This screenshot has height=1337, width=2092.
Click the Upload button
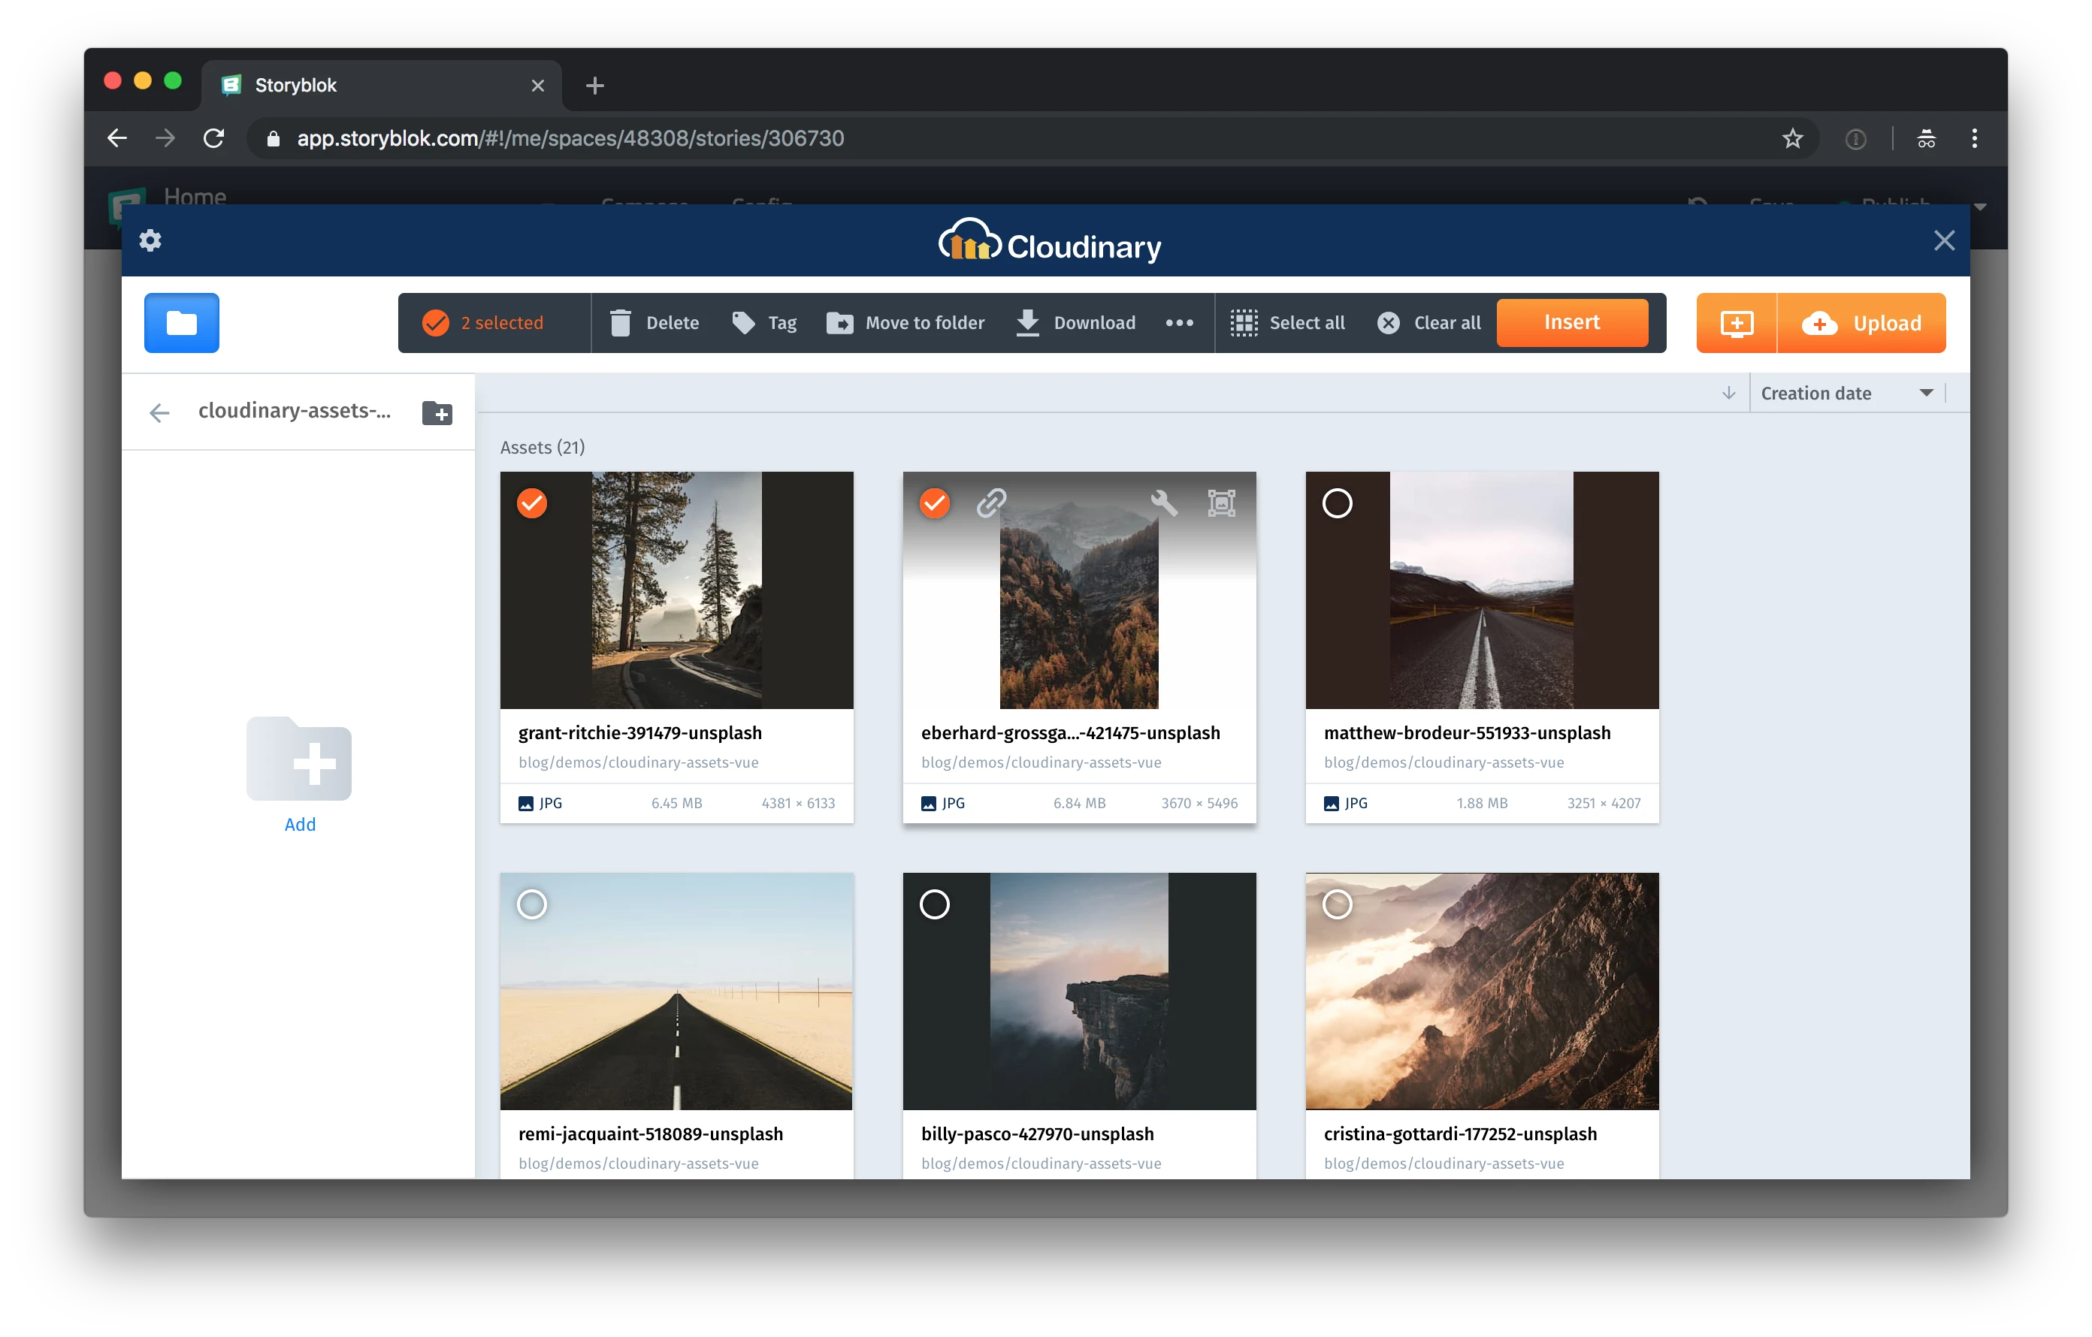[x=1862, y=323]
